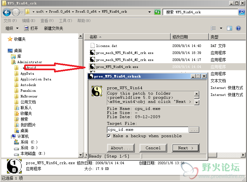
Task: Select Autodesk folder in tree
Action: point(25,85)
